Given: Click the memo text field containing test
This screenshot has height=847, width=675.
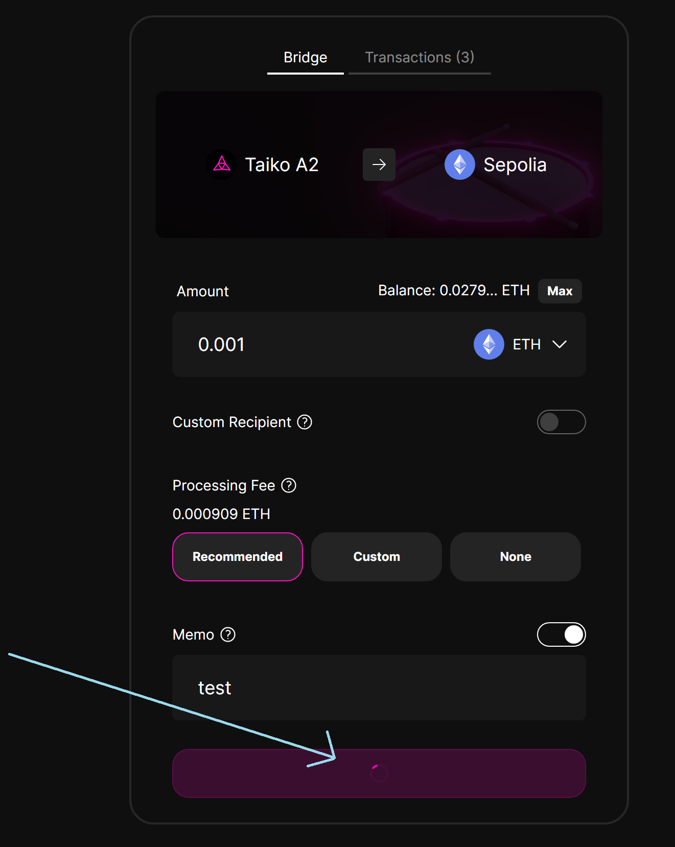Looking at the screenshot, I should 379,688.
